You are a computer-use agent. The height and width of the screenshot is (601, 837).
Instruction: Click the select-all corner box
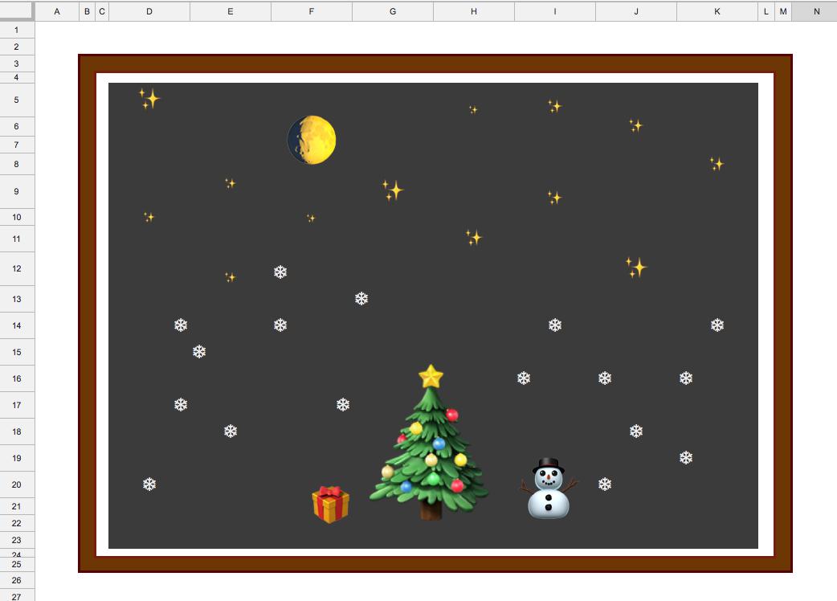(17, 10)
